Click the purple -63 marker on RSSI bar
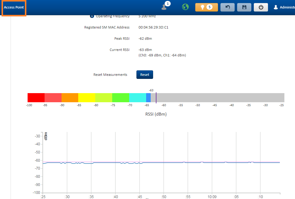The height and width of the screenshot is (199, 295). [156, 98]
